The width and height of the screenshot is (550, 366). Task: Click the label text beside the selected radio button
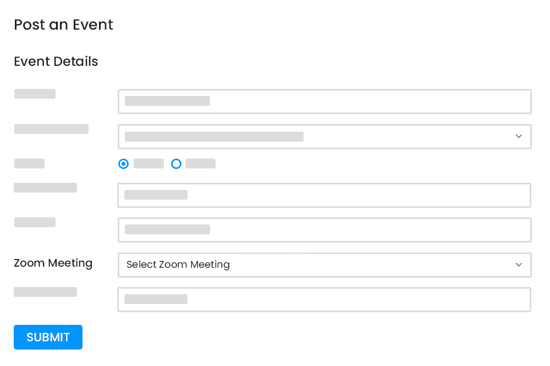(x=148, y=164)
